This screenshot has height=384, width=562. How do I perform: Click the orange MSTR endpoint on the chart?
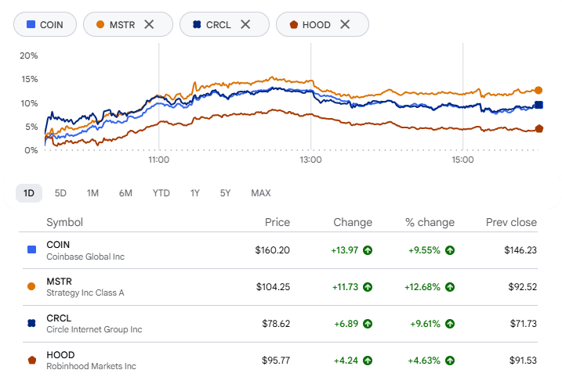pyautogui.click(x=538, y=90)
